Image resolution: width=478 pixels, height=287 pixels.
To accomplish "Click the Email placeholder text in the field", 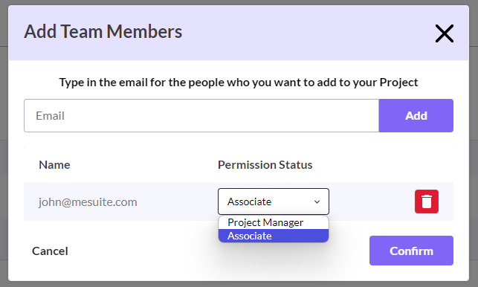I will (51, 116).
